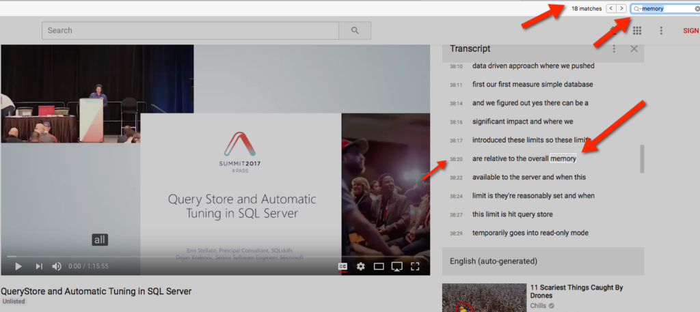Go to the next find match
Viewport: 700px width, 312px height.
pos(621,8)
